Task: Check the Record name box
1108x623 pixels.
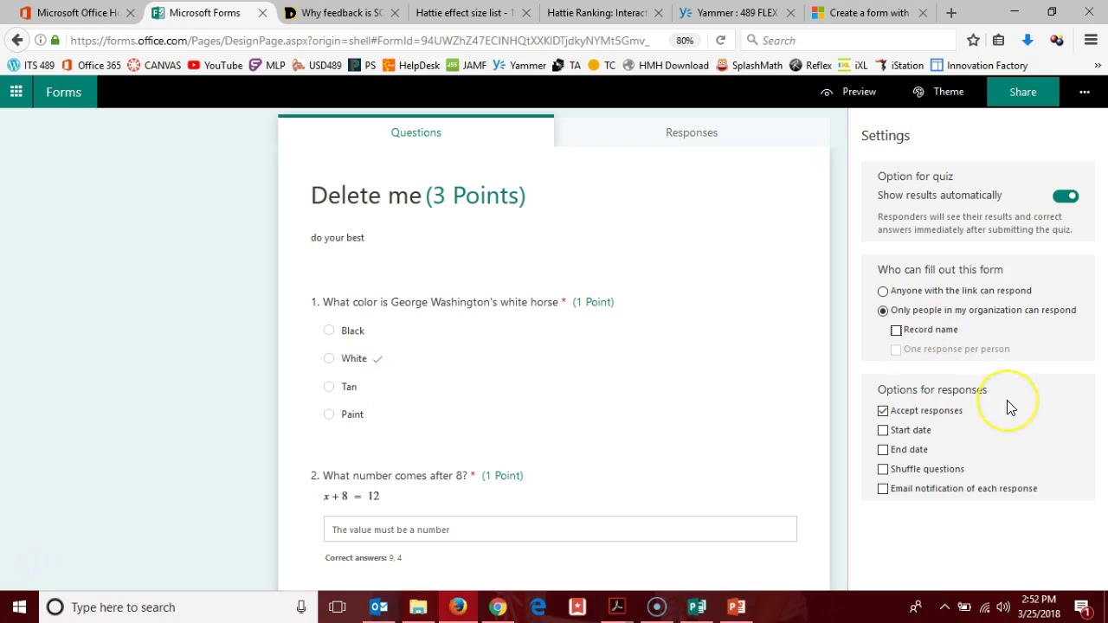Action: 896,330
